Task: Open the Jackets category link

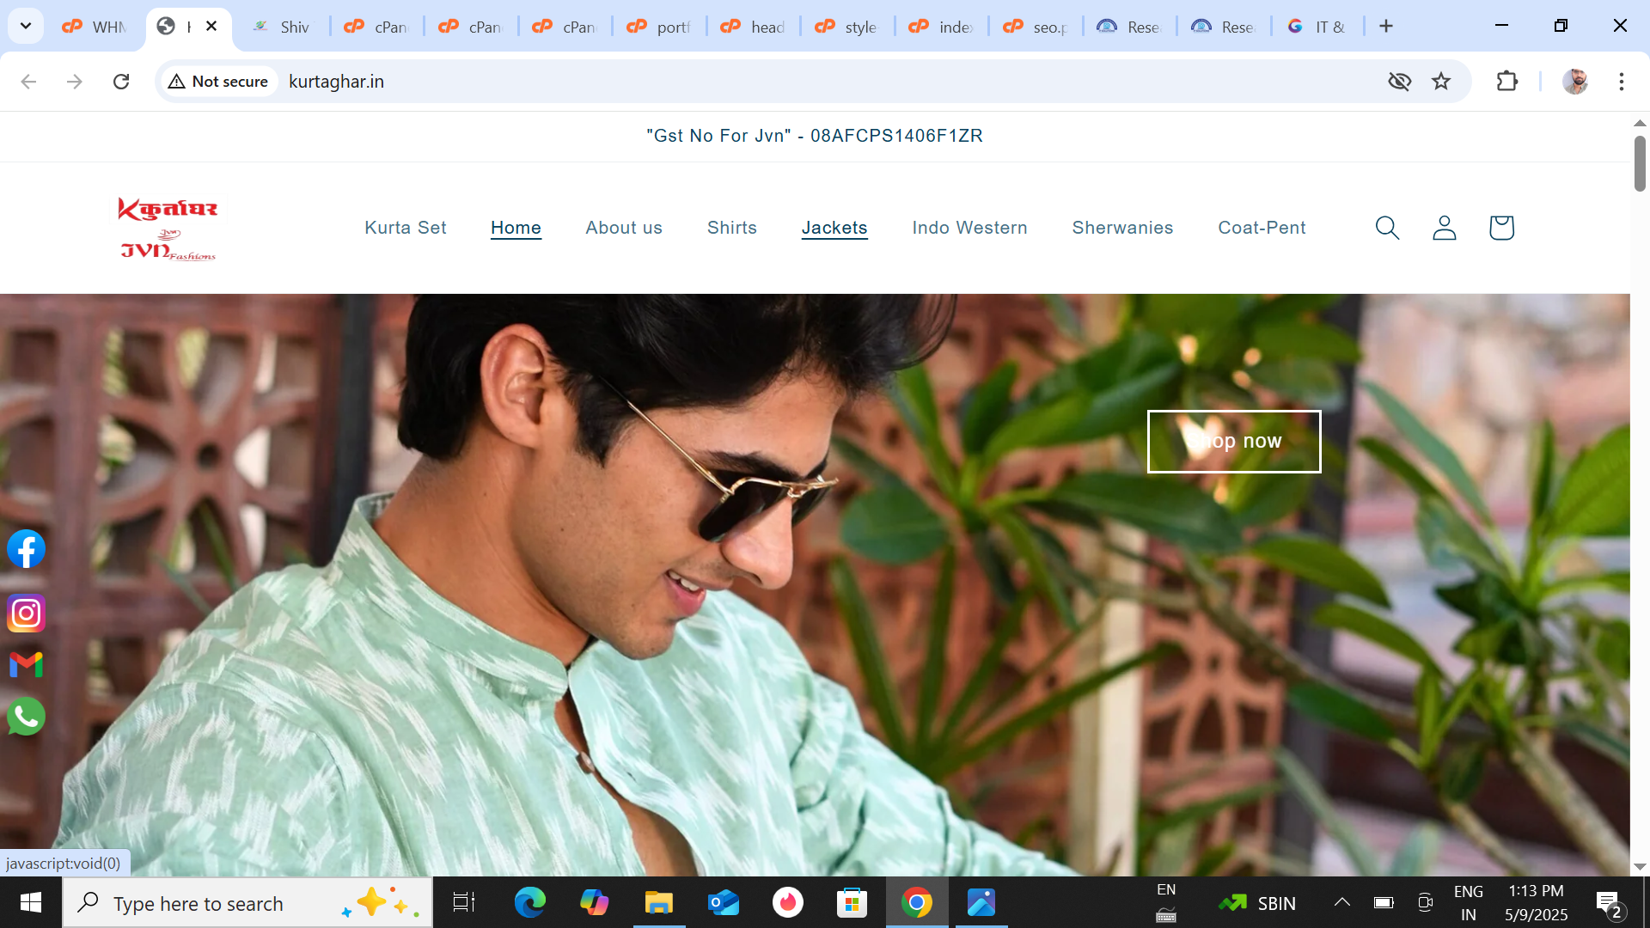Action: coord(834,228)
